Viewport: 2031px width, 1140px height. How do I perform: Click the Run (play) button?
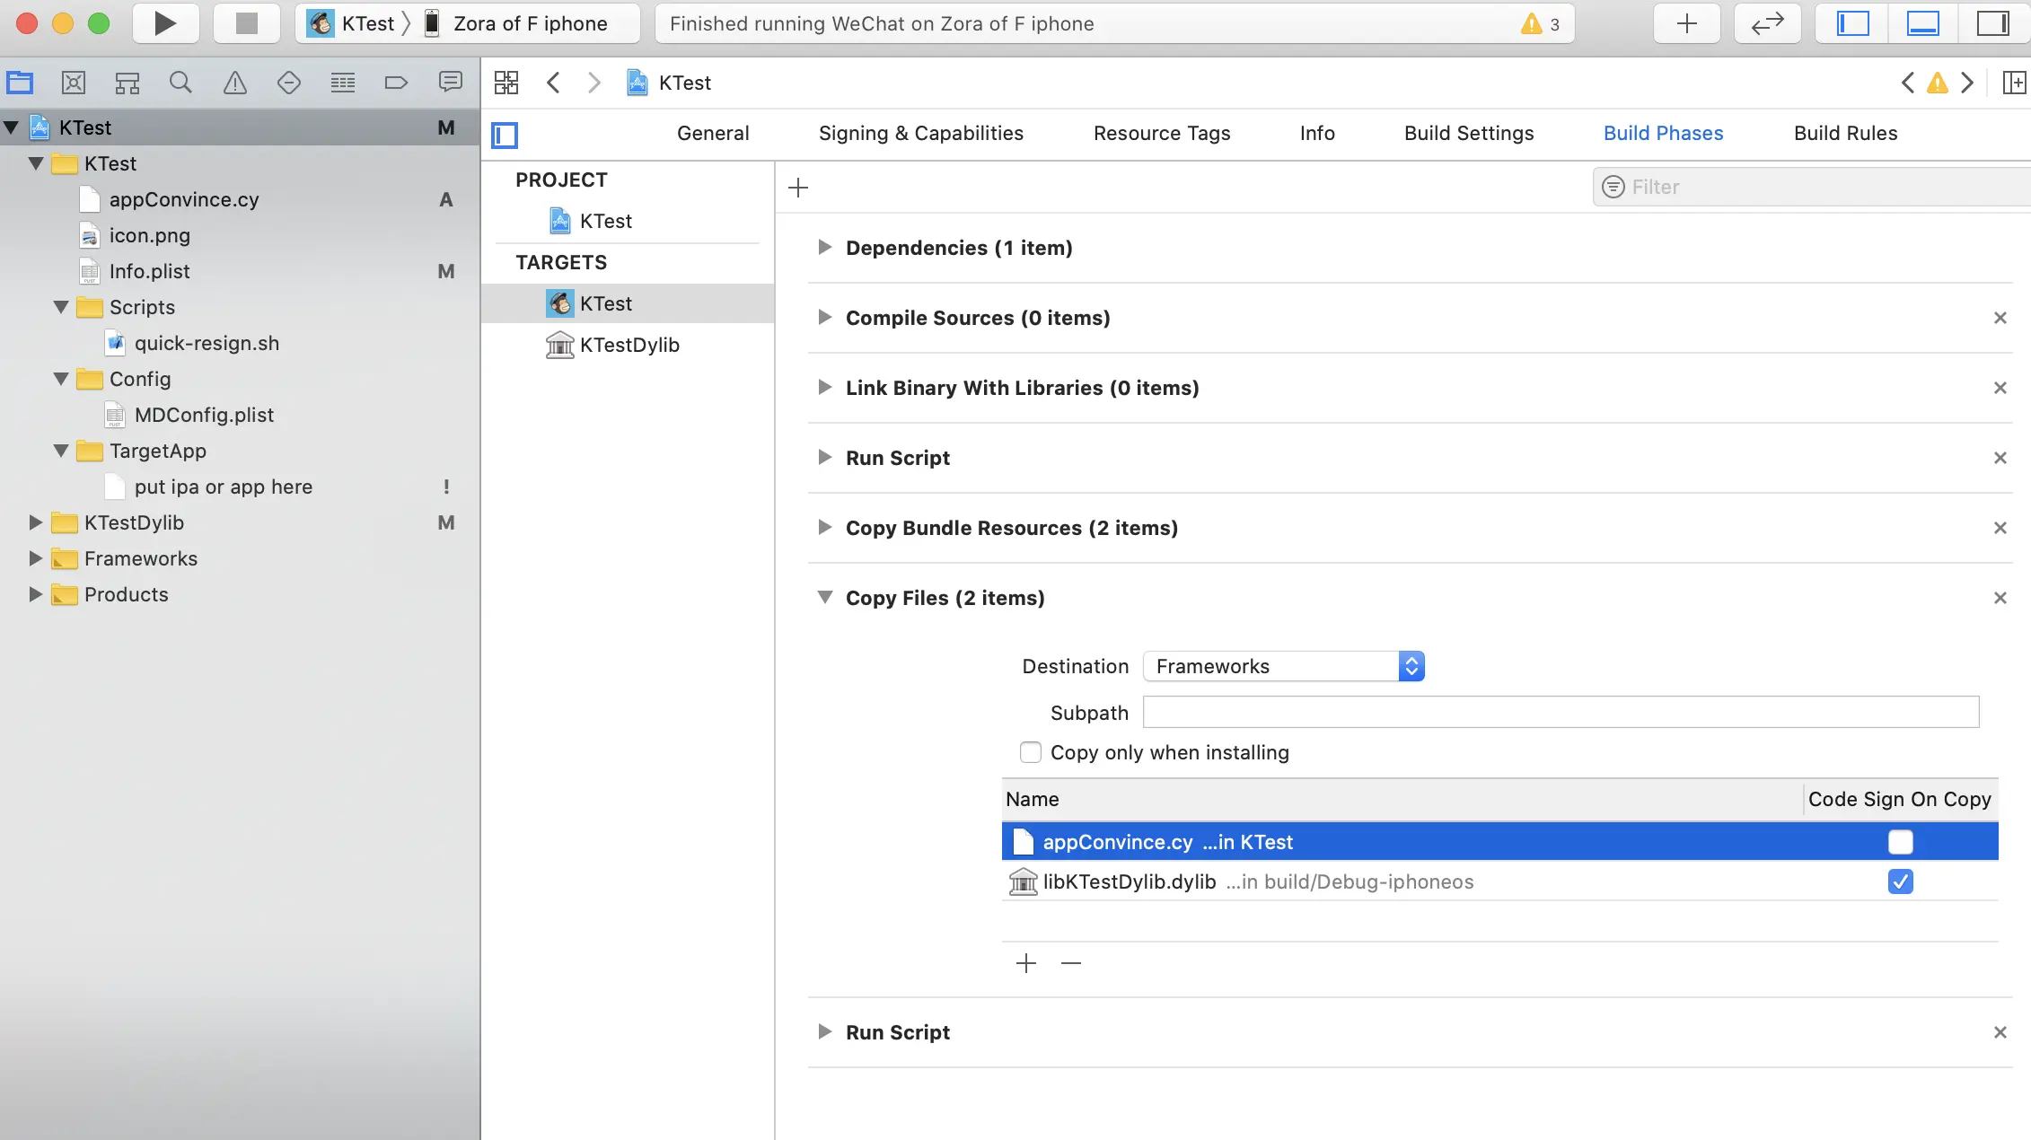(164, 23)
